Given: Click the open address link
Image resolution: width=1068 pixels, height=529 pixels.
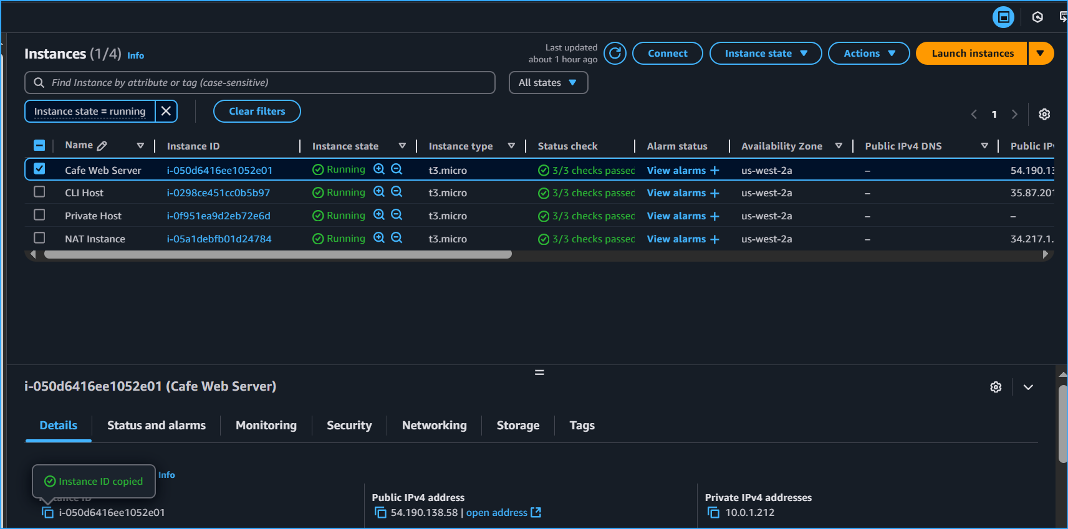Looking at the screenshot, I should [x=497, y=512].
